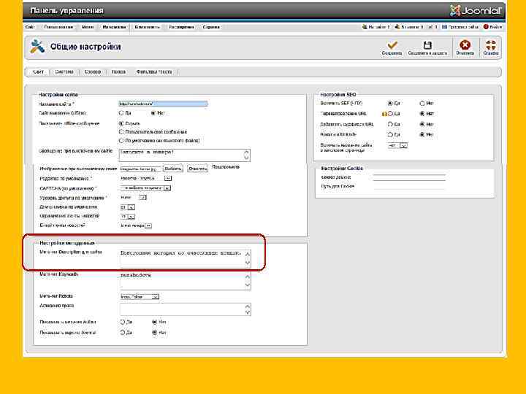This screenshot has width=526, height=394.
Task: Open the Сайт menu in the menu bar
Action: [x=30, y=27]
